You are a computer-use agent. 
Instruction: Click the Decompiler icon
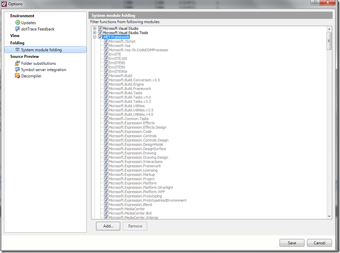click(x=17, y=76)
